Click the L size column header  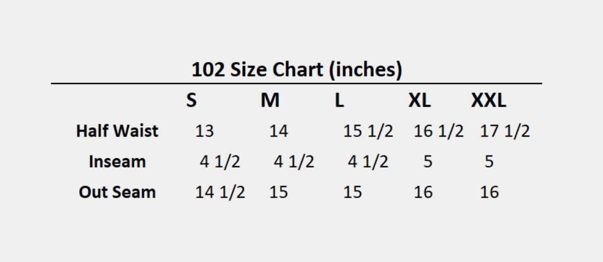tap(339, 100)
